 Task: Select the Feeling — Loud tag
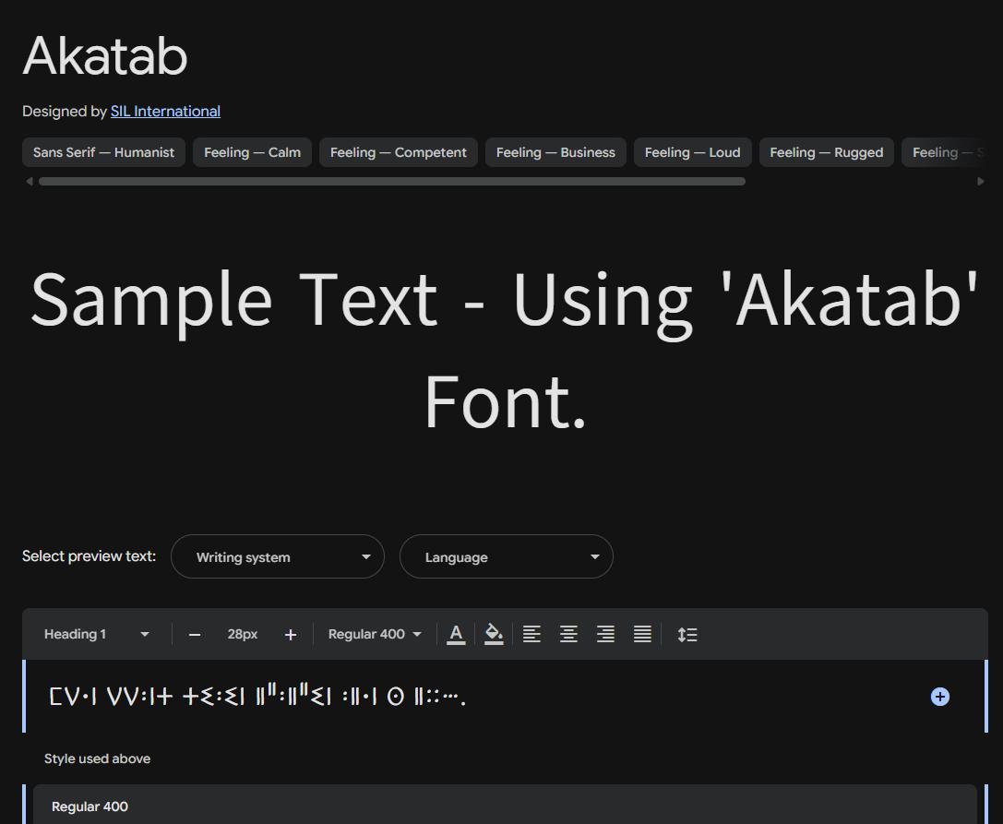[693, 152]
